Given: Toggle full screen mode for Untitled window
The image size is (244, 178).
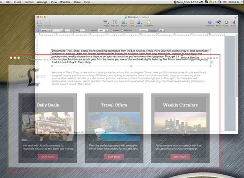Looking at the screenshot, I should click(236, 17).
